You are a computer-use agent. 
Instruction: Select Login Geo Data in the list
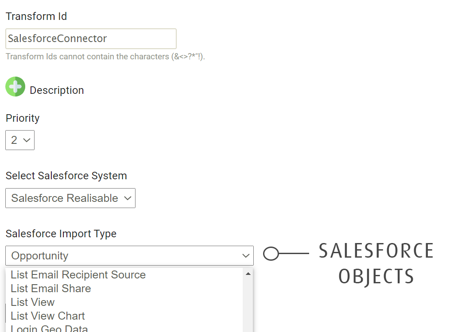coord(50,328)
